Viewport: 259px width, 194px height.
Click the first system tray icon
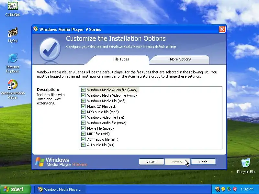217,189
